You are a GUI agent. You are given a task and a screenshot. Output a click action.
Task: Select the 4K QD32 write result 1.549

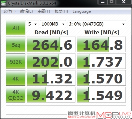point(101,95)
